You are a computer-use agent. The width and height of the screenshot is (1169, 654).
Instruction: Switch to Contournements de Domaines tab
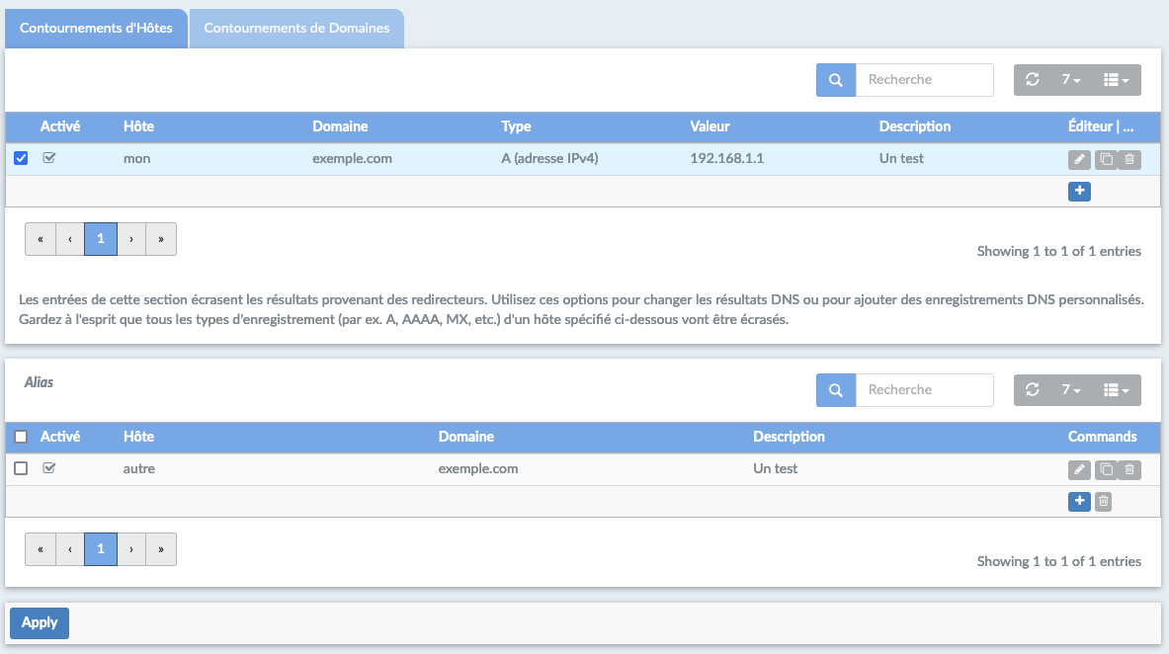pos(296,29)
